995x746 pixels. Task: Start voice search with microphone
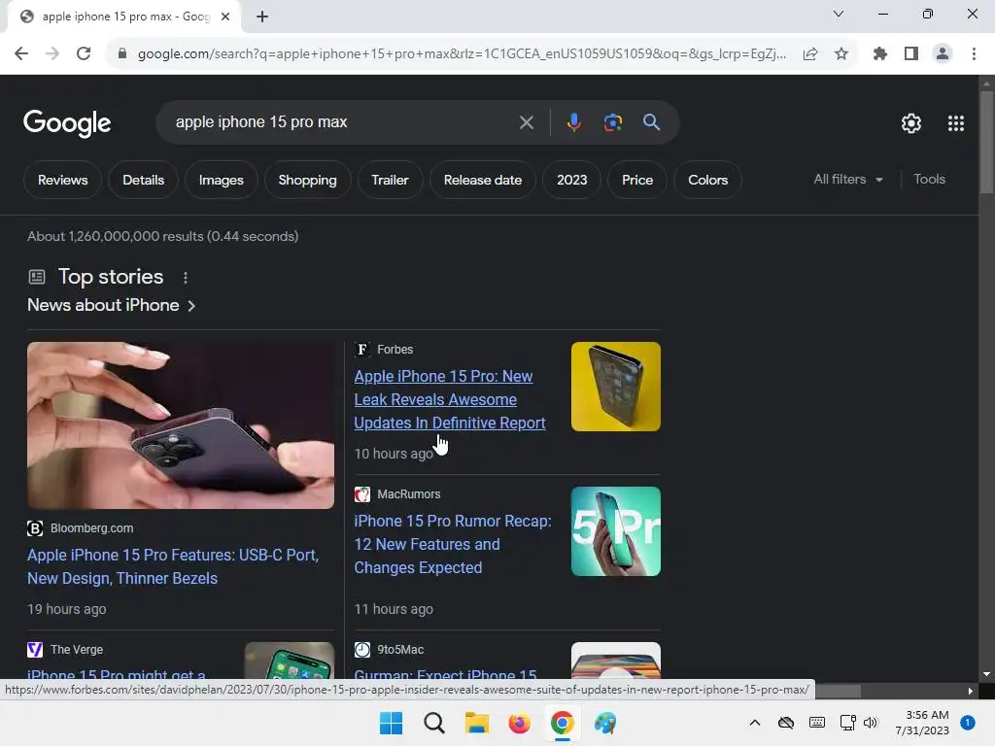(x=573, y=122)
